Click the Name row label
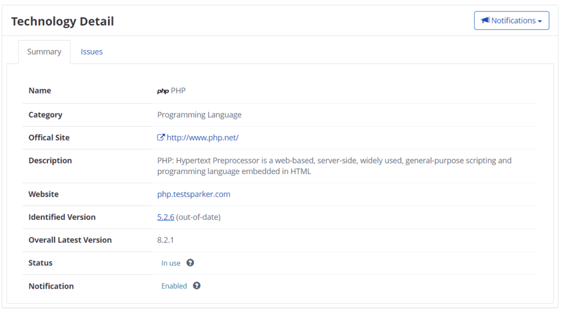This screenshot has width=564, height=314. click(x=40, y=91)
